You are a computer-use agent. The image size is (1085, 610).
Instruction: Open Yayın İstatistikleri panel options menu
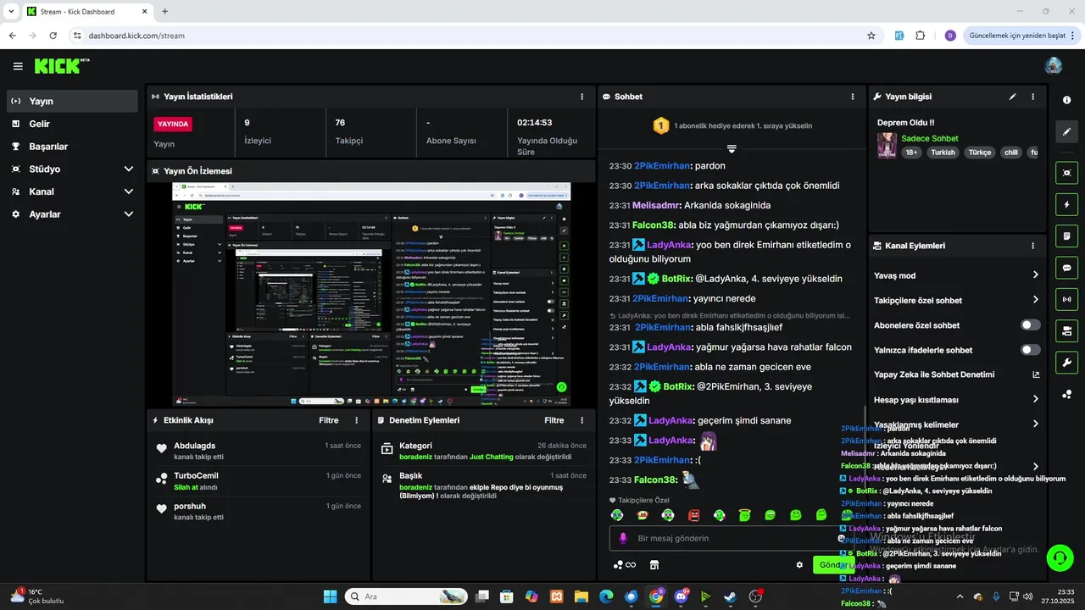click(x=581, y=97)
